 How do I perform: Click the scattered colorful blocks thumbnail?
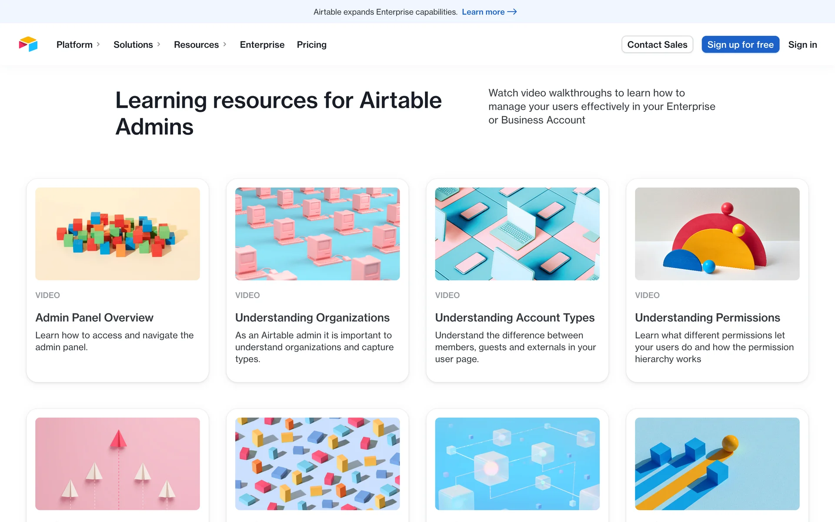(x=317, y=463)
